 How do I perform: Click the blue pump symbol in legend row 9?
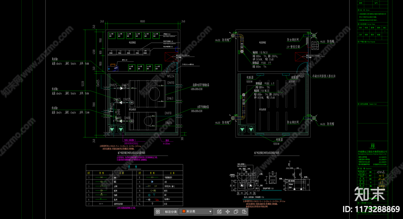click(x=152, y=182)
